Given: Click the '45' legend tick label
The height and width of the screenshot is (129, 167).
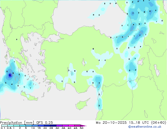Looking at the screenshot, I should [75, 128].
